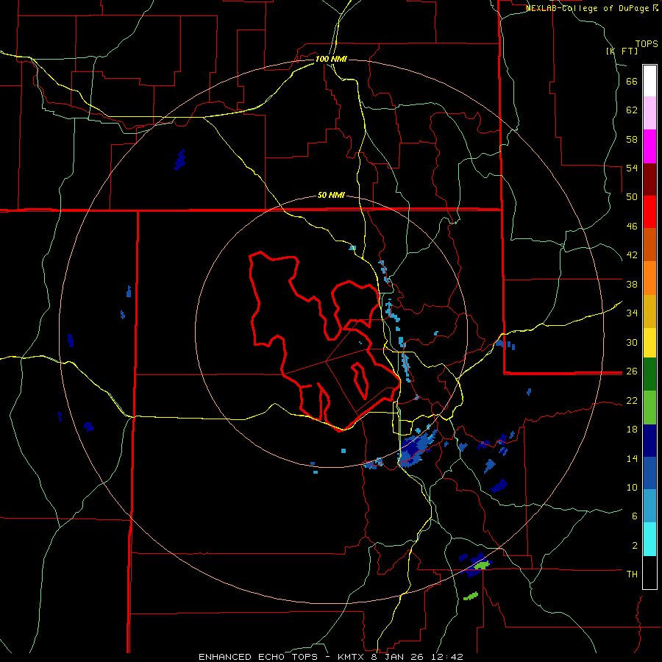Pick the cyan legend swatch
Screen dimensions: 662x662
coord(649,539)
